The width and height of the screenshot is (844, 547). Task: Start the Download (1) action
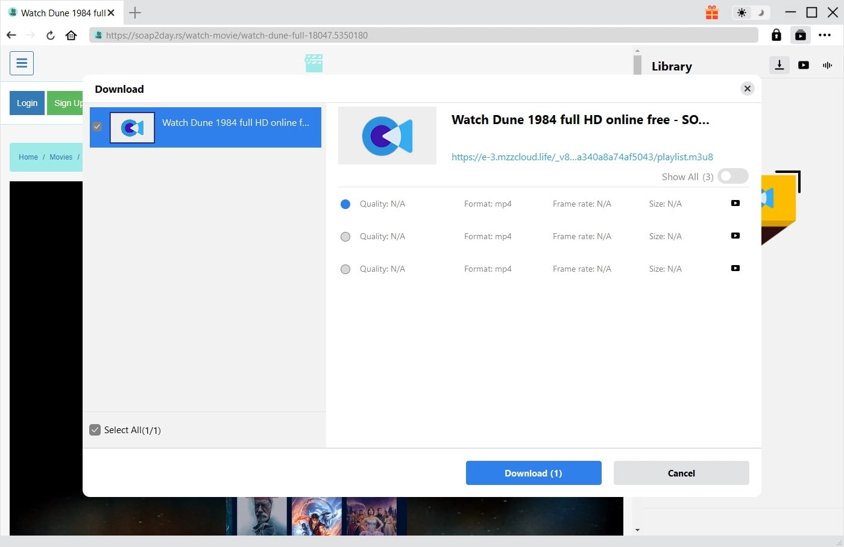(x=533, y=473)
